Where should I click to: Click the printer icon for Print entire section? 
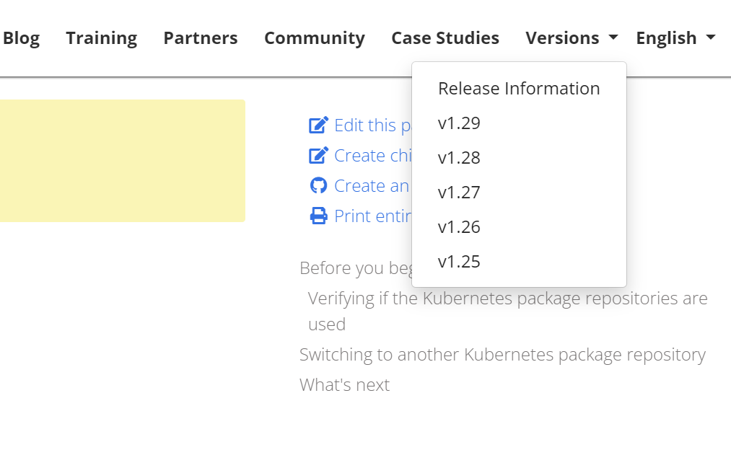pos(318,216)
